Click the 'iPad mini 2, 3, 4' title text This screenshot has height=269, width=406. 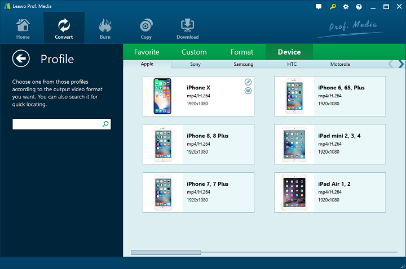click(339, 136)
